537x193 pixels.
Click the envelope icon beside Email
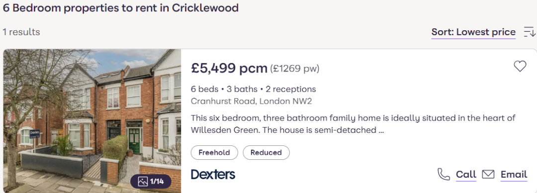488,174
